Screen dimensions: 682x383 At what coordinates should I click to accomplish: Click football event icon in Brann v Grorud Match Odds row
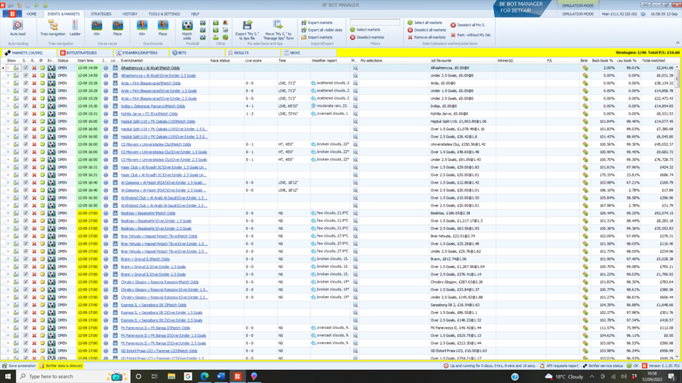coord(51,259)
